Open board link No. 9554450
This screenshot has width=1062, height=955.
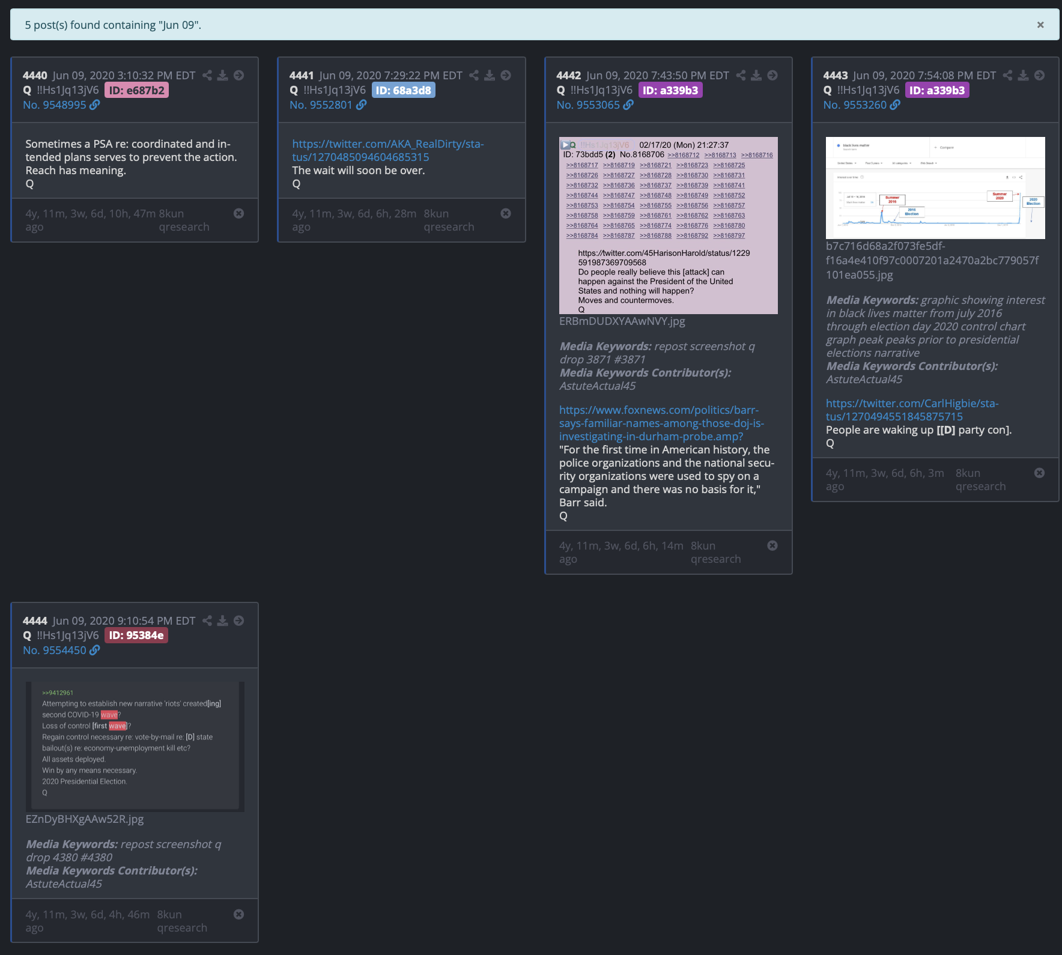tap(61, 650)
